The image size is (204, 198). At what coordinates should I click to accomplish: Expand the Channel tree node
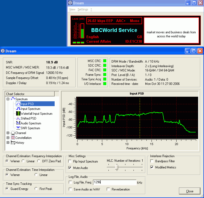point(8,133)
